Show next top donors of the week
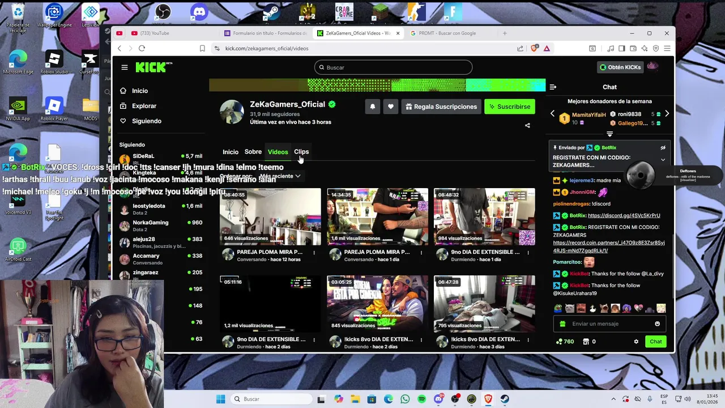Viewport: 725px width, 408px height. [x=667, y=114]
